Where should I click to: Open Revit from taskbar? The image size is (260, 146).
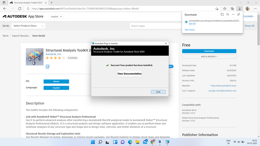(x=160, y=142)
